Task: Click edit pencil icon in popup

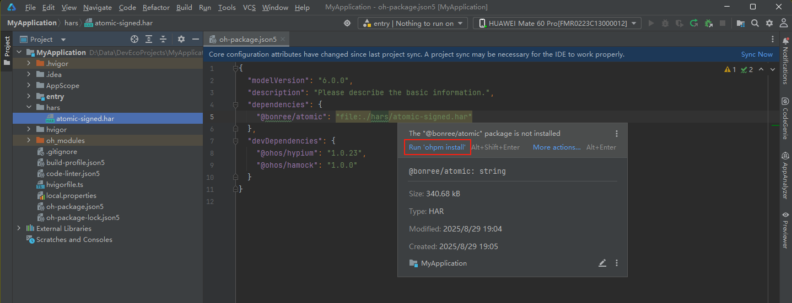Action: tap(602, 263)
